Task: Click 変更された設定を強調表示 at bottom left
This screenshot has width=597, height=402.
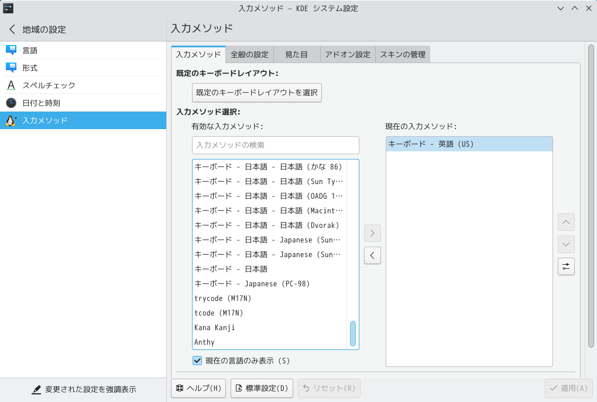Action: pyautogui.click(x=83, y=389)
